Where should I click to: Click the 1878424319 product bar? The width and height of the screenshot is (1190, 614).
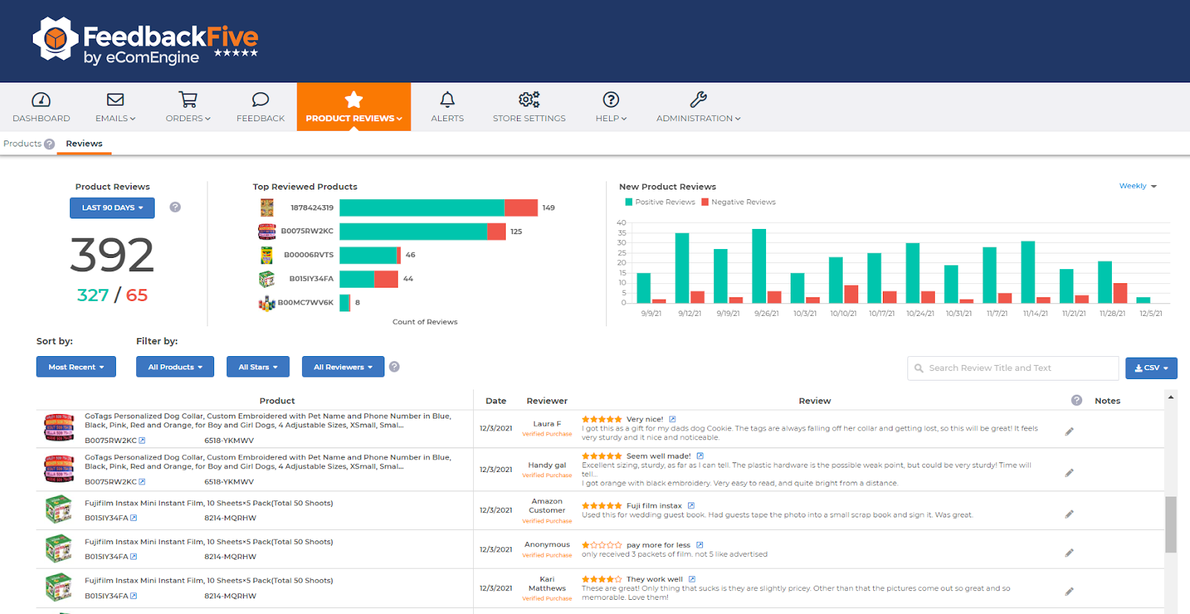coord(439,208)
